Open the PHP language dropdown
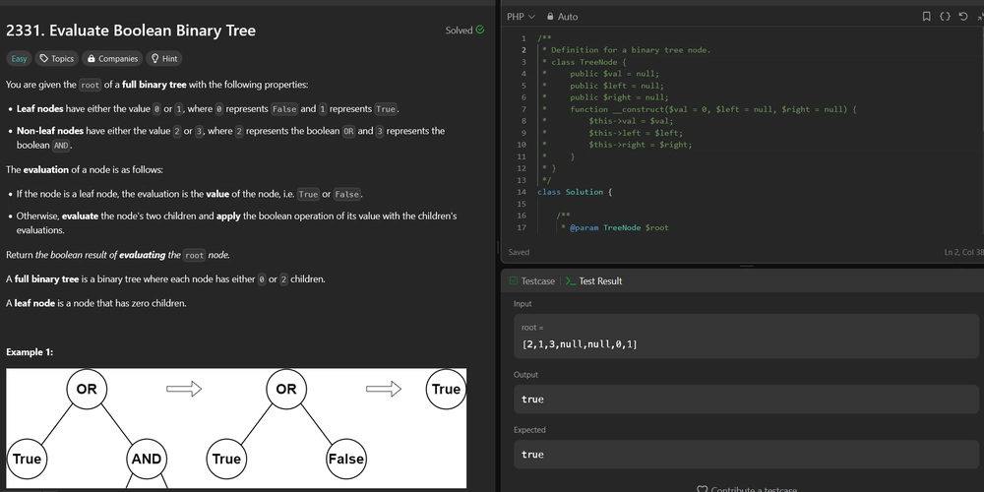This screenshot has width=984, height=492. tap(521, 17)
